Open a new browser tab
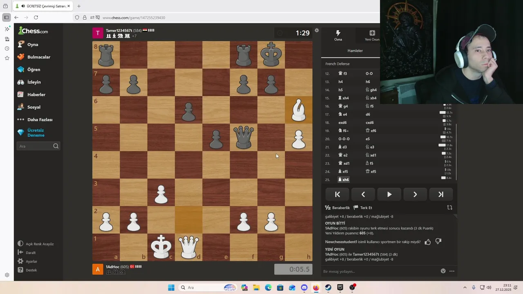 tap(79, 6)
